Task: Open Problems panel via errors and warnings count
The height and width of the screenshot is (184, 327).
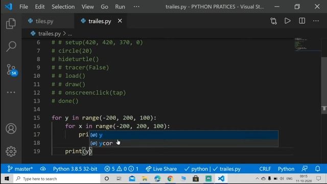Action: 121,169
